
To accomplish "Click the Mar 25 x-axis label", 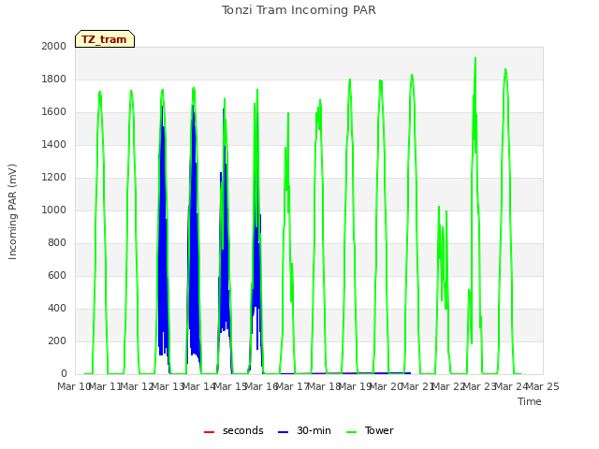I will [x=543, y=386].
